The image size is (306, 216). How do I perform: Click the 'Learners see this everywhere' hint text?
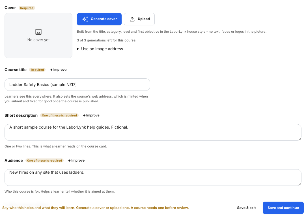tap(76, 99)
